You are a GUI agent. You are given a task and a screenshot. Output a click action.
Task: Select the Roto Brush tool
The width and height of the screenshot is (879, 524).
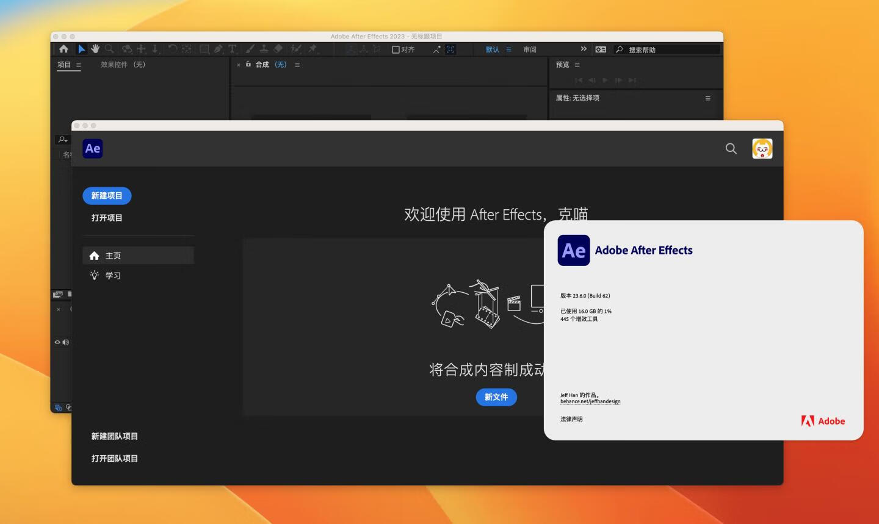click(x=296, y=49)
